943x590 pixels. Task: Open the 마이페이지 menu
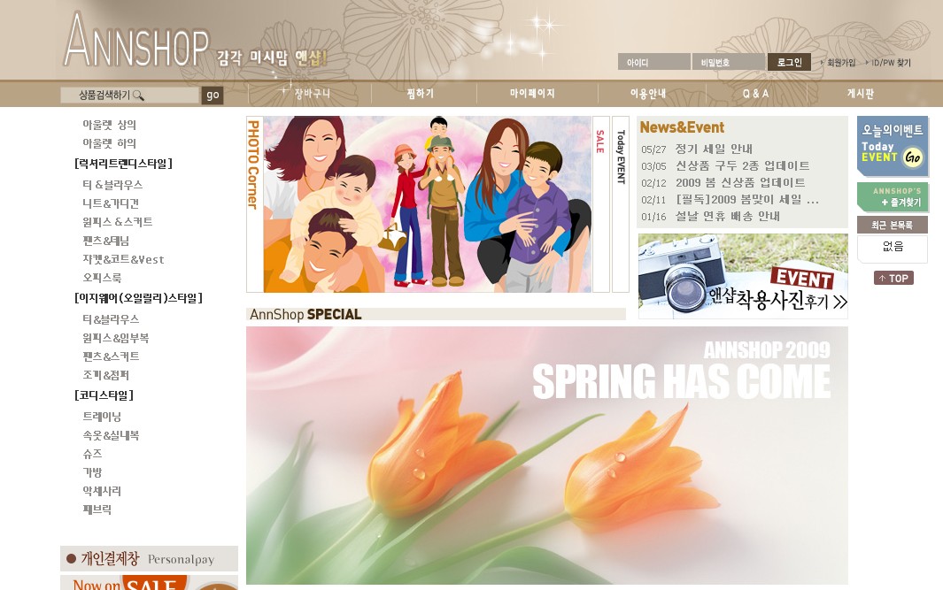pos(532,93)
